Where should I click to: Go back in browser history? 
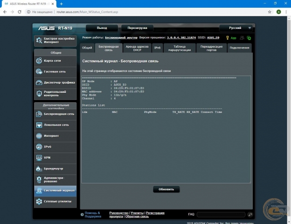pos(5,12)
